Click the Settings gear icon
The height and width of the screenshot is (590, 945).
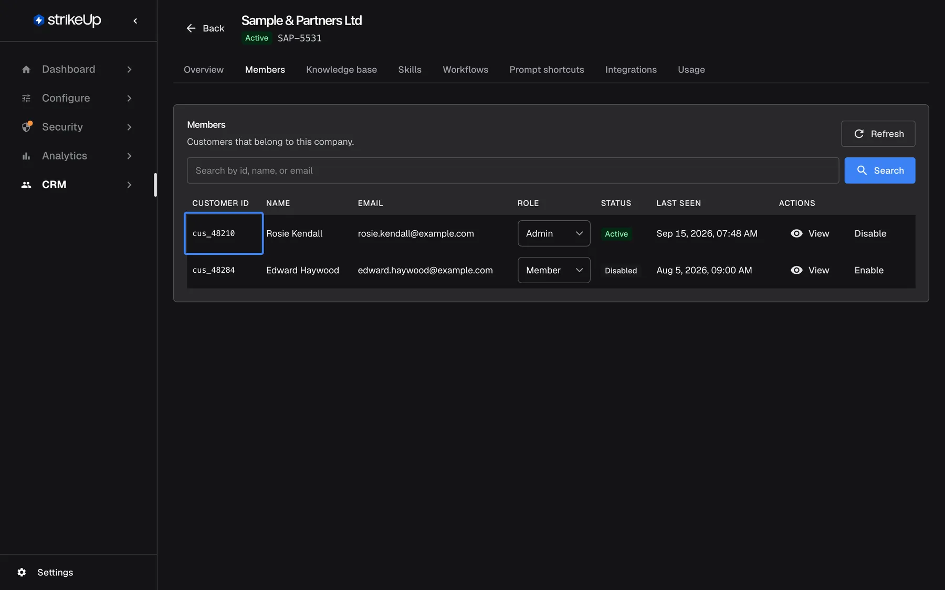click(22, 572)
